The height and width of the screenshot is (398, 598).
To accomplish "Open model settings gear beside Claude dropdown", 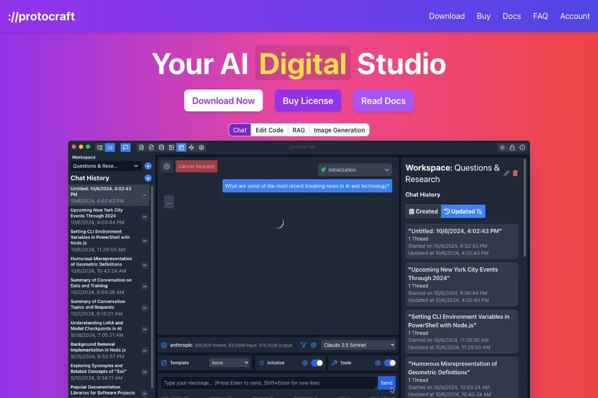I will pyautogui.click(x=314, y=345).
